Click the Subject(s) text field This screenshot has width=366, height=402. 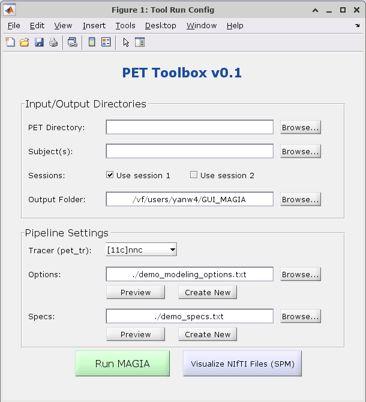(190, 151)
